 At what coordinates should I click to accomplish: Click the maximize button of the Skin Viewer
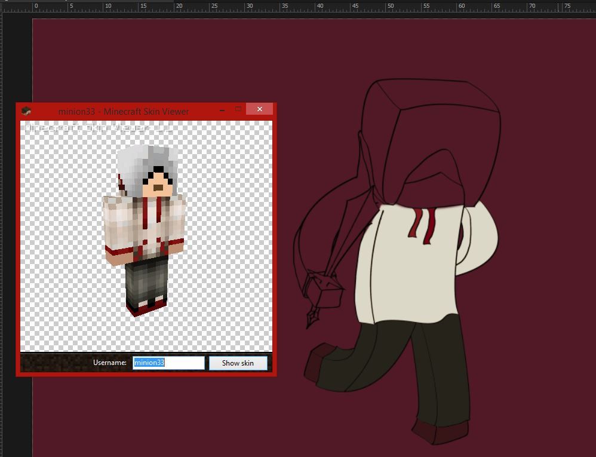[x=238, y=109]
